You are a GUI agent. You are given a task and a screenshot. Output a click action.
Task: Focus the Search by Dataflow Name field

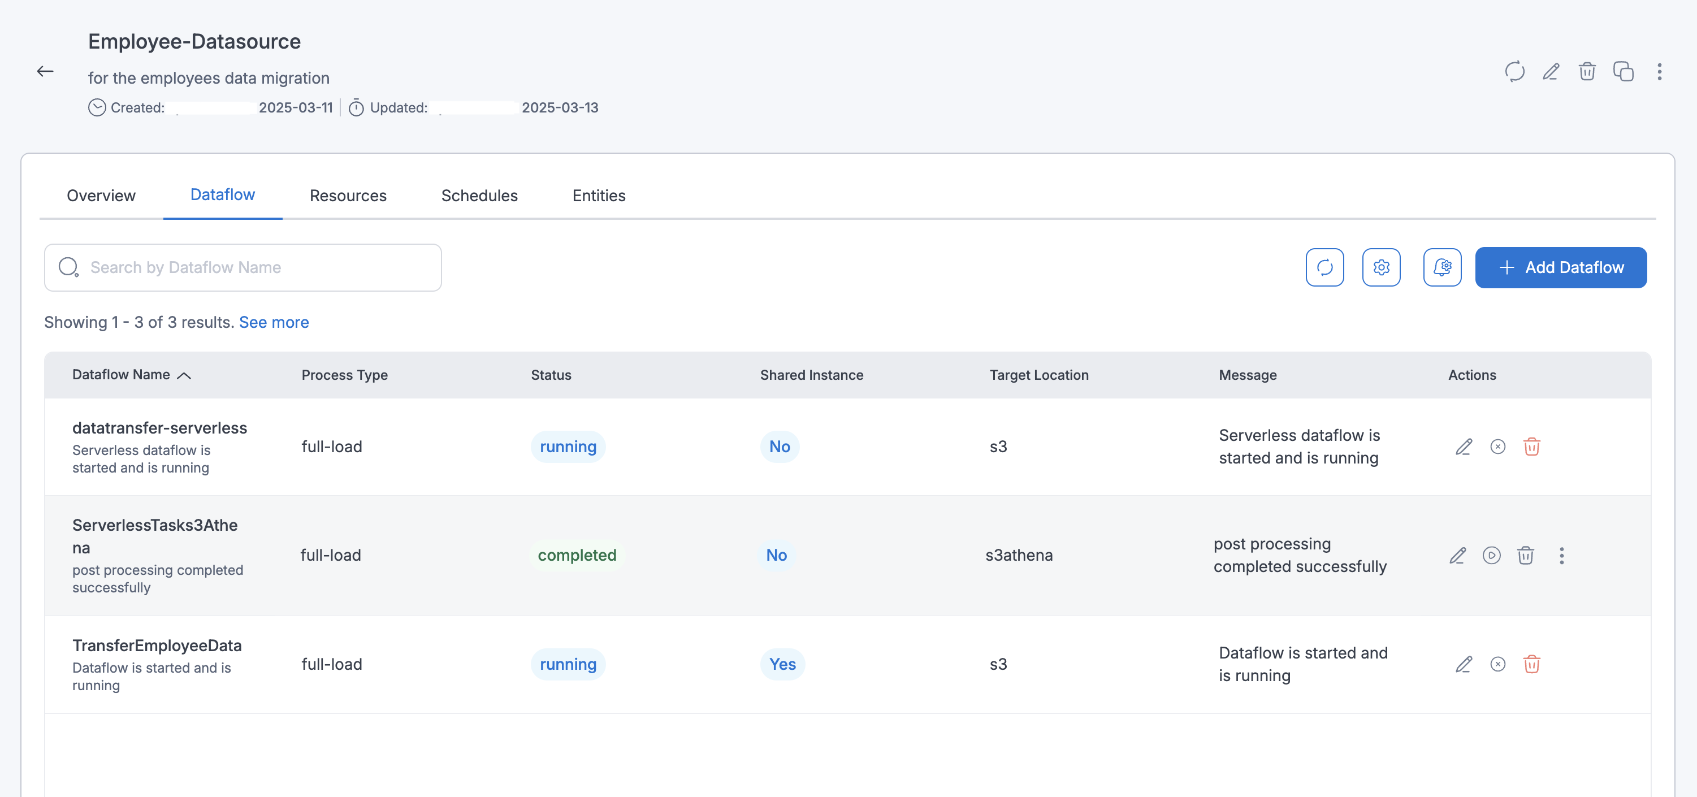[243, 267]
